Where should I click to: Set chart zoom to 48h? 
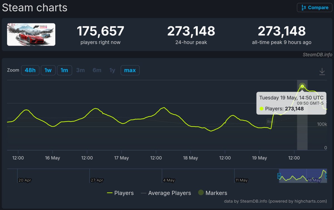pos(30,70)
